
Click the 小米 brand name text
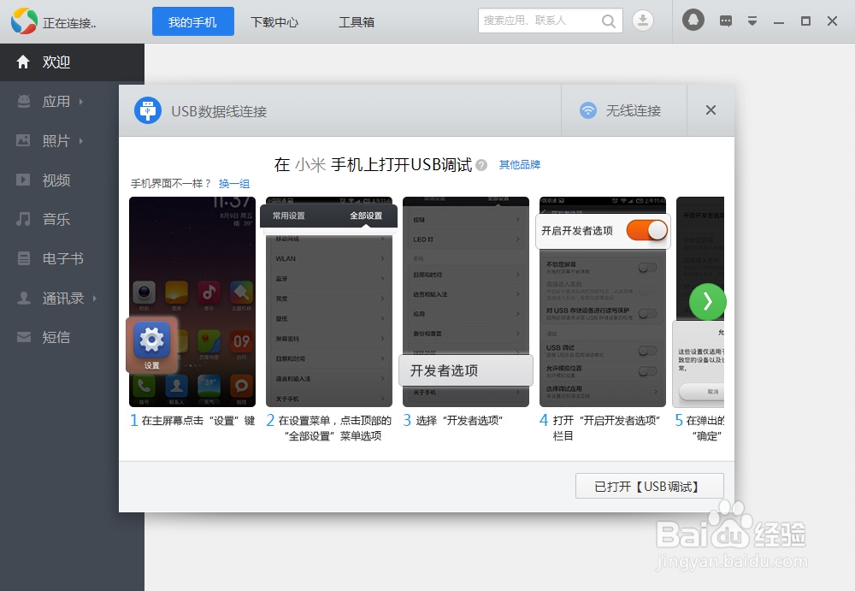point(310,165)
